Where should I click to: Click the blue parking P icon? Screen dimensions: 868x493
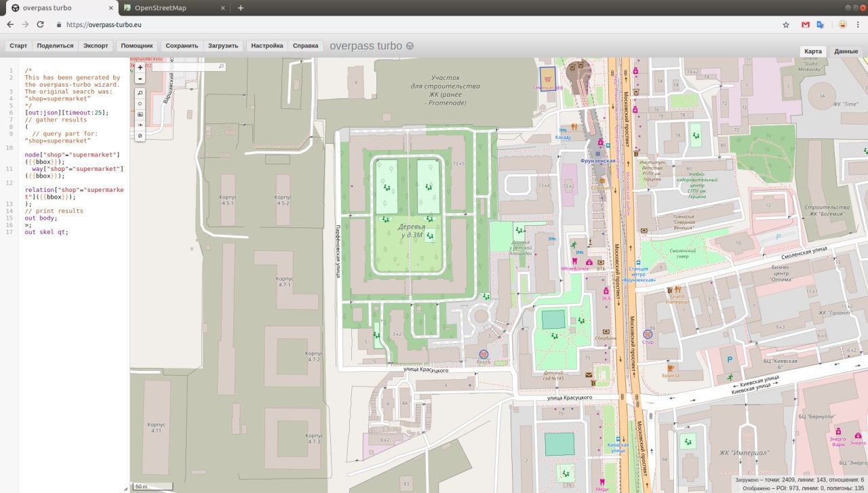click(x=730, y=359)
